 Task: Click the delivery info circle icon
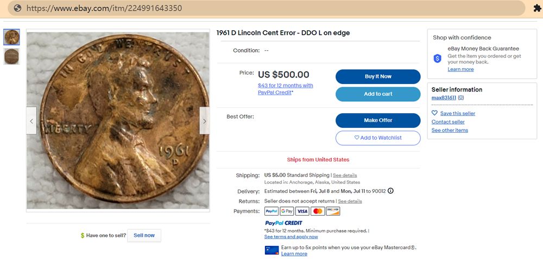click(x=390, y=191)
